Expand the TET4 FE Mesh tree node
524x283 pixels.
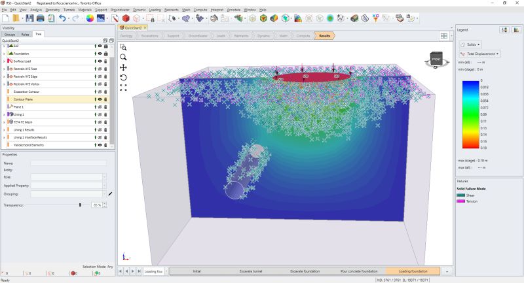(x=4, y=122)
